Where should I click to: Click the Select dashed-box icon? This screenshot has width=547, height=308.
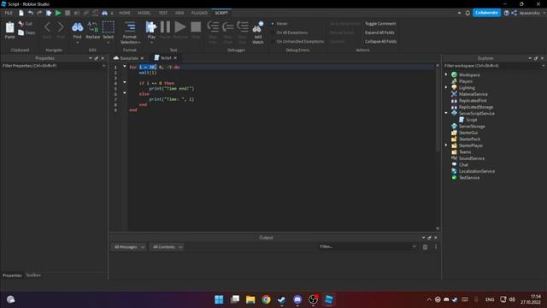(109, 27)
